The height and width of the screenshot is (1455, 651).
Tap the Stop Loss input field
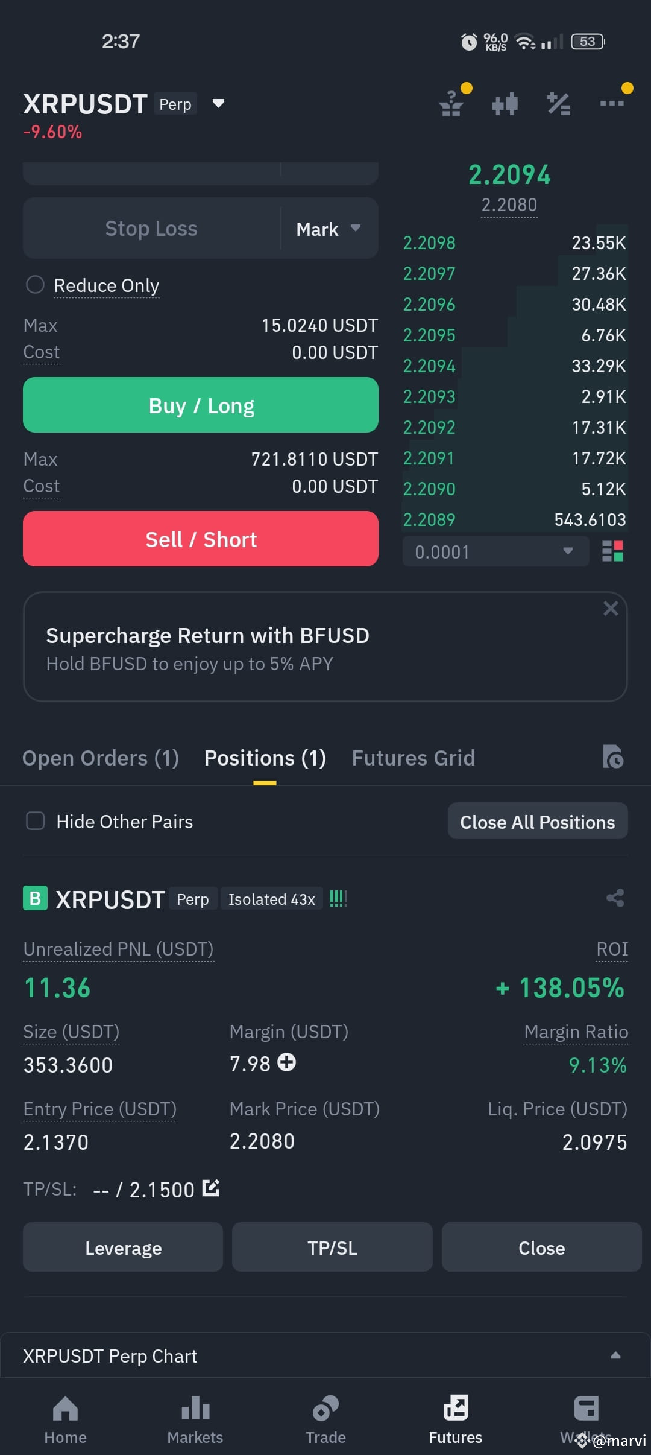151,229
